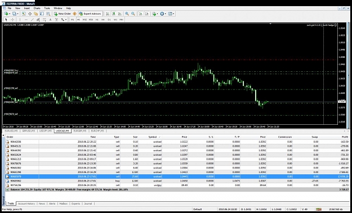Expand the Periods dropdown arrow
352x213 pixels.
[166, 13]
